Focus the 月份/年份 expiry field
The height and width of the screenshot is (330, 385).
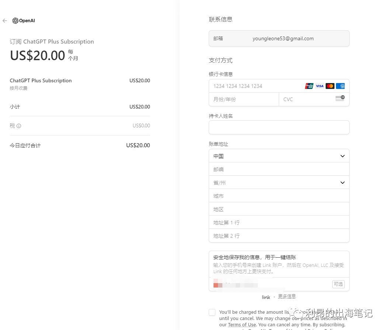click(x=244, y=99)
